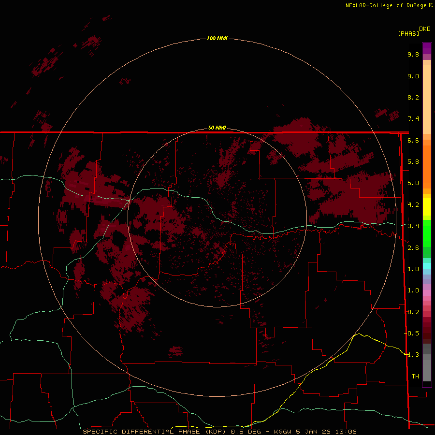This screenshot has height=435, width=435.
Task: Click the 7.4 scale value
Action: click(x=413, y=119)
